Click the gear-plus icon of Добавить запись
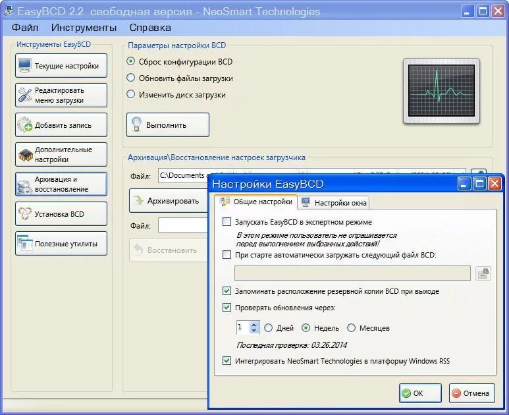The image size is (509, 415). [x=24, y=124]
